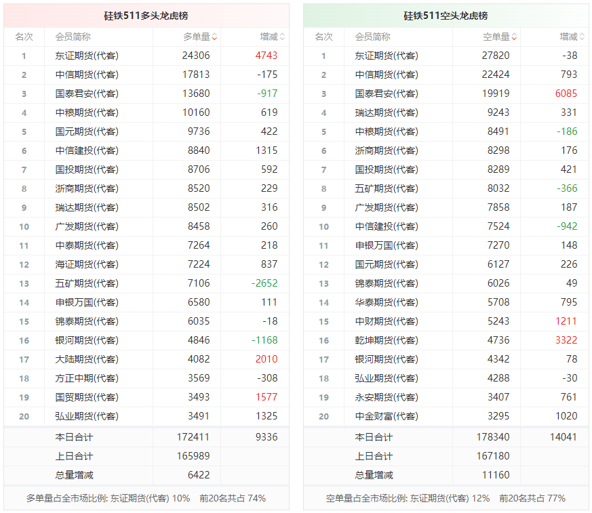
Task: Click red change value 3322
Action: point(566,340)
